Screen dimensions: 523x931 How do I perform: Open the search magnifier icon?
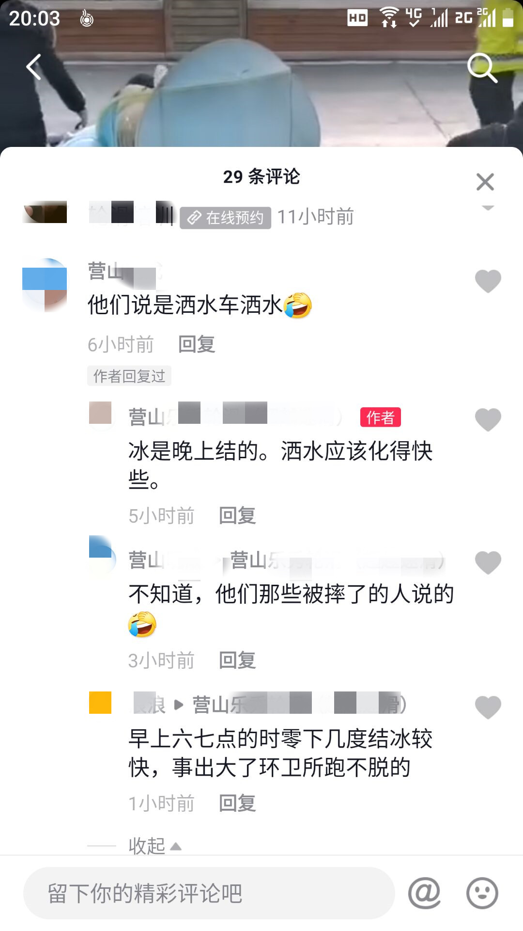[x=482, y=67]
